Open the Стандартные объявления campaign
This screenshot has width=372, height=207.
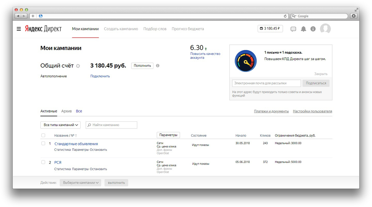(76, 144)
